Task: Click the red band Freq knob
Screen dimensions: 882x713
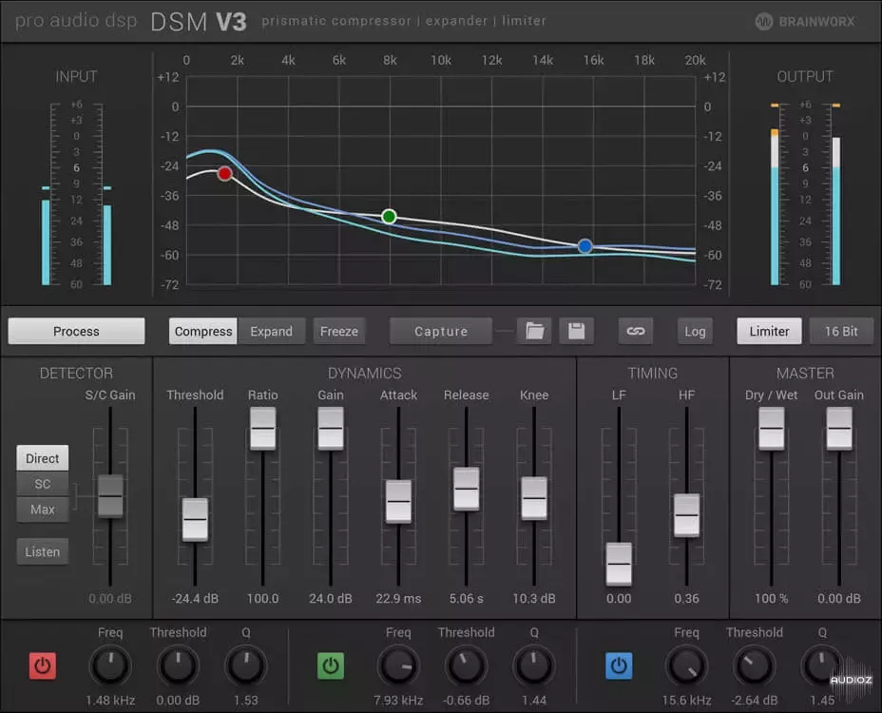Action: tap(110, 666)
